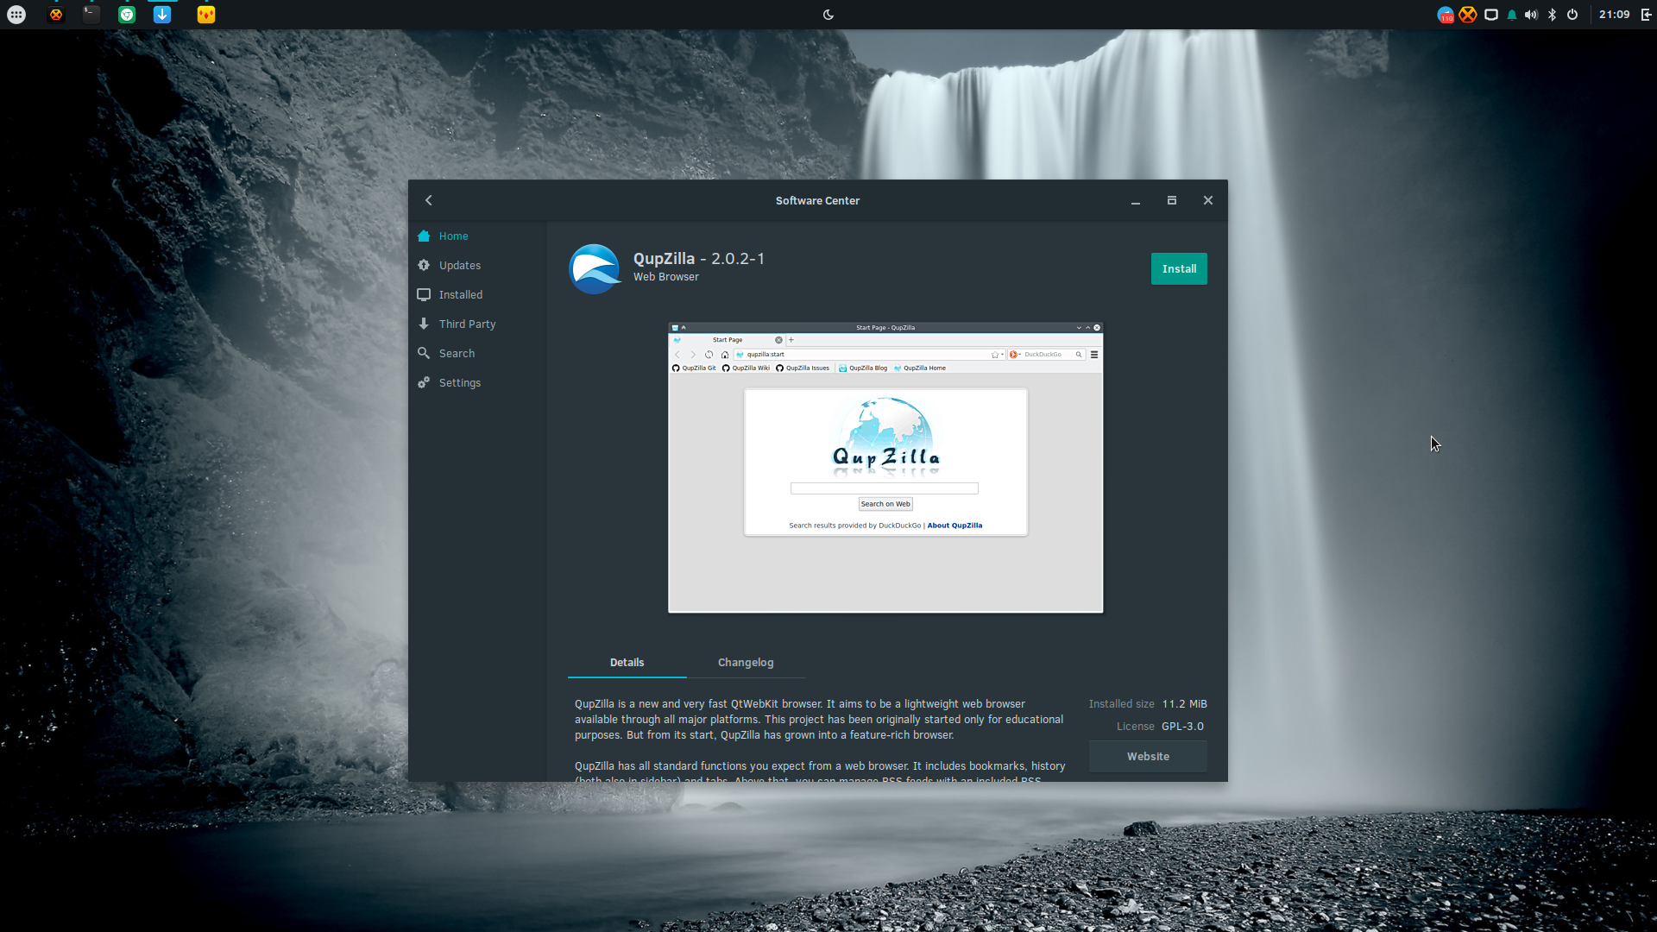Viewport: 1657px width, 932px height.
Task: Open the orange X app in the panel
Action: pos(56,15)
